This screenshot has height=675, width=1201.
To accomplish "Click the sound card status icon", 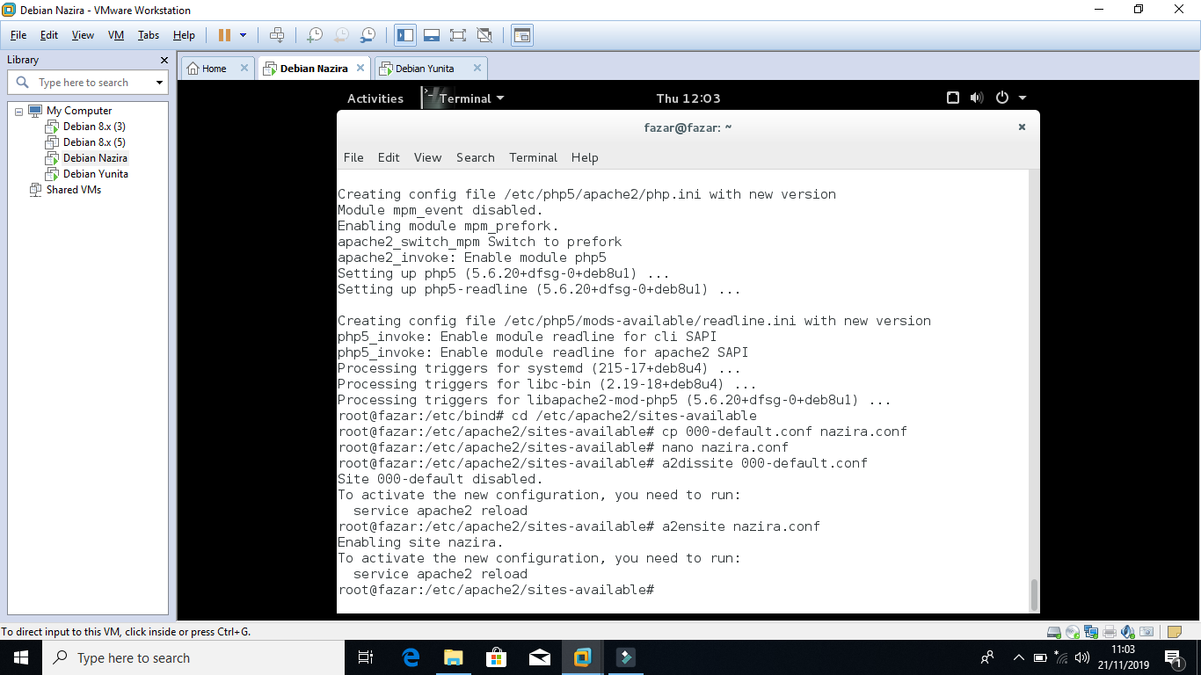I will tap(1128, 632).
